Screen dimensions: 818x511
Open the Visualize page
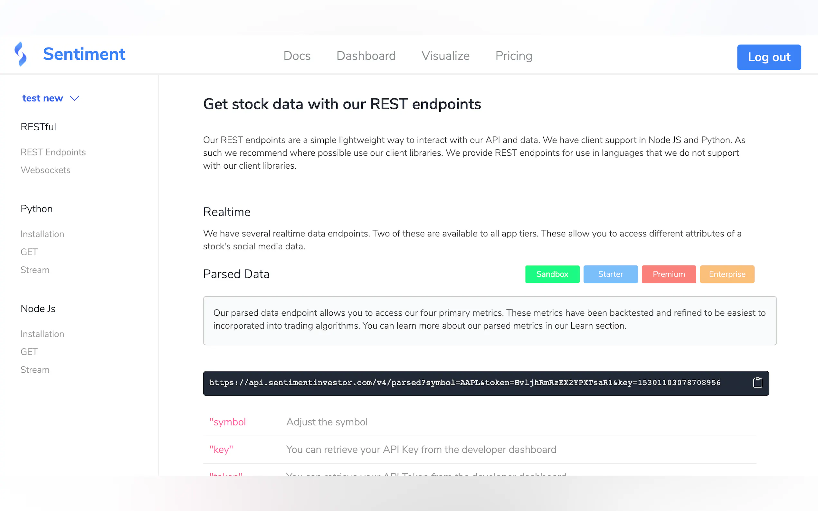445,56
